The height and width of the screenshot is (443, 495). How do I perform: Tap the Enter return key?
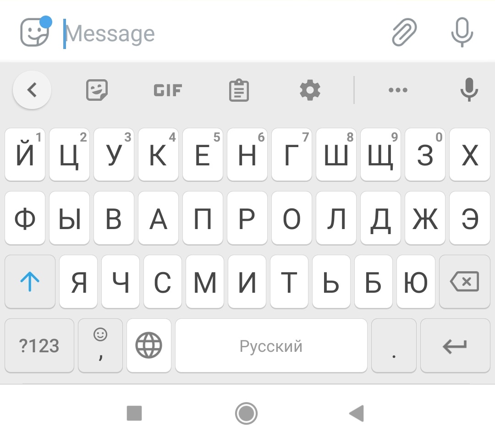coord(455,345)
